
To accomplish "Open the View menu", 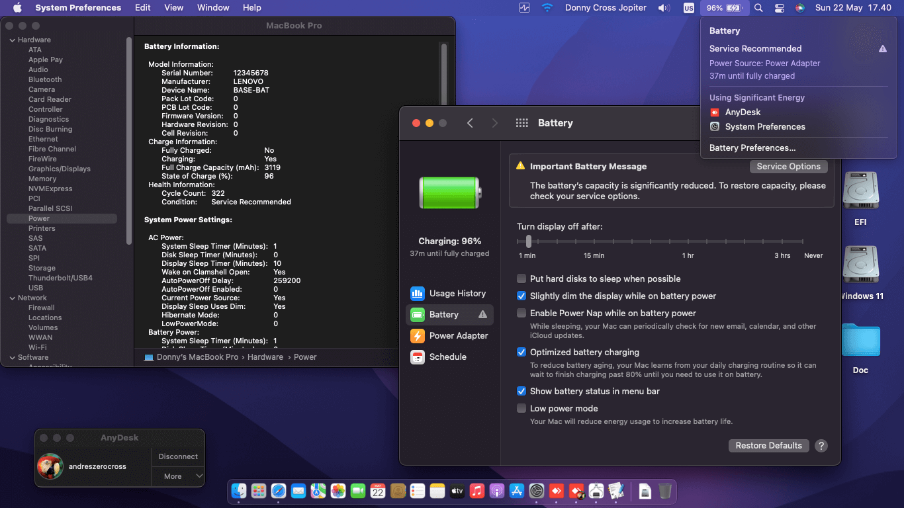I will (x=174, y=8).
